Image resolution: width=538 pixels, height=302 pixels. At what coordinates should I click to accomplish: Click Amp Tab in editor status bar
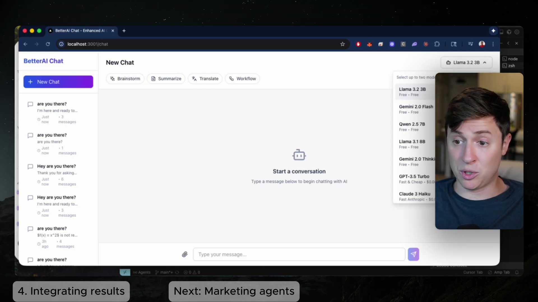point(499,272)
